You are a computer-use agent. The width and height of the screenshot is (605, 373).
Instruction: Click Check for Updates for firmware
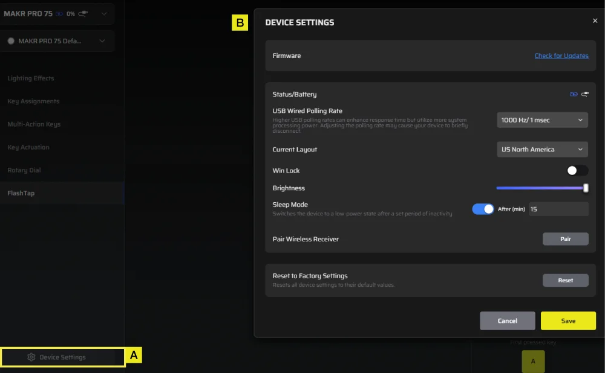pyautogui.click(x=561, y=56)
